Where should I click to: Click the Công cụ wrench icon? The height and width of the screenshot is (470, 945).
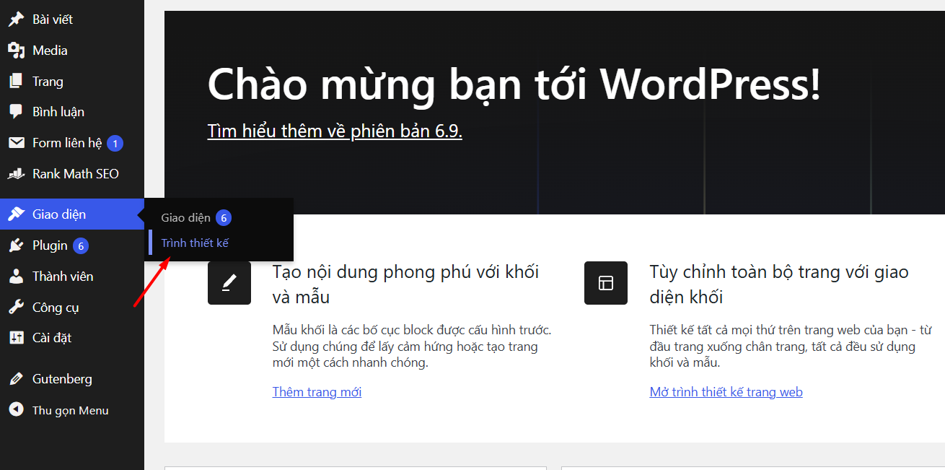(x=15, y=307)
